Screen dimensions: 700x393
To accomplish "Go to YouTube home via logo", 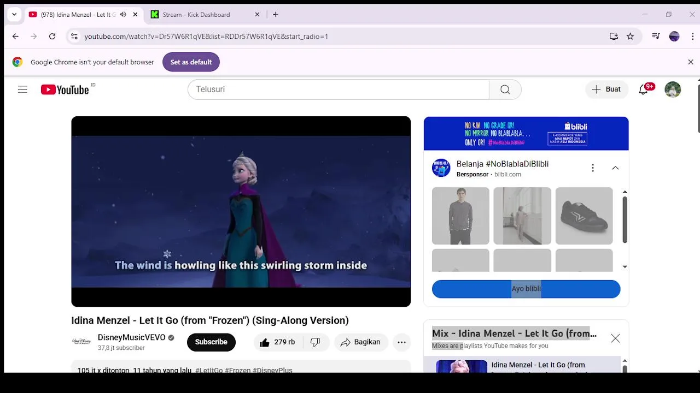I will pos(65,90).
